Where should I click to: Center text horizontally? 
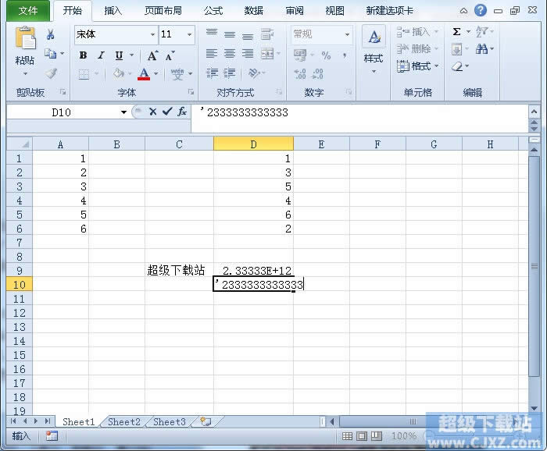[230, 53]
